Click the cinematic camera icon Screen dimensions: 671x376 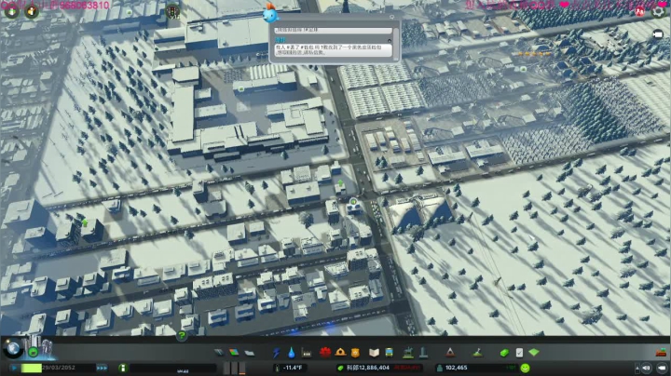coord(658,34)
